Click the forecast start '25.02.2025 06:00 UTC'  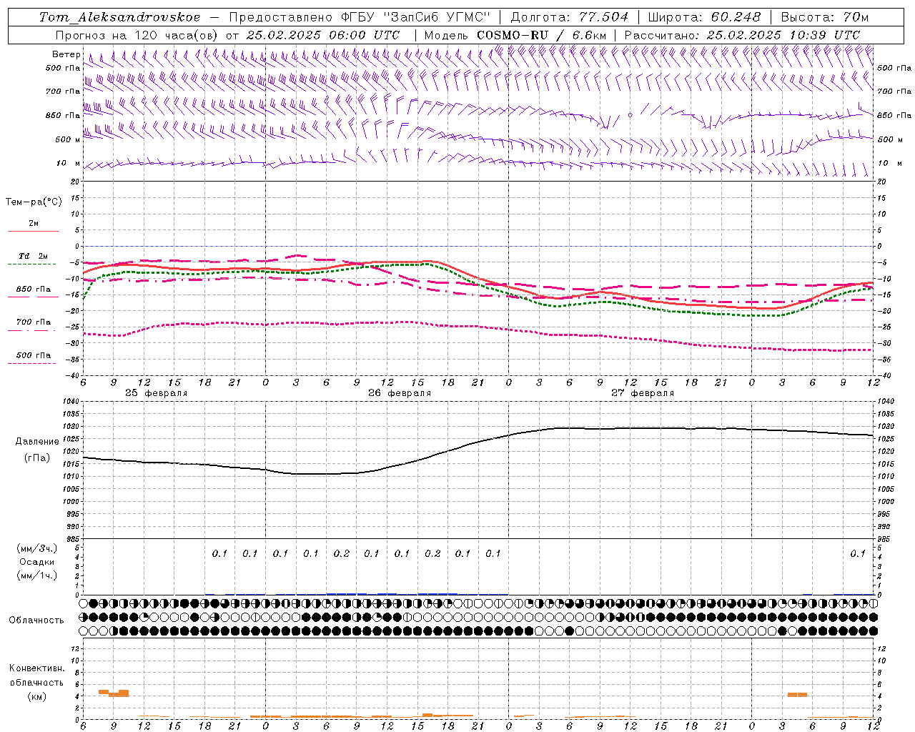click(323, 35)
